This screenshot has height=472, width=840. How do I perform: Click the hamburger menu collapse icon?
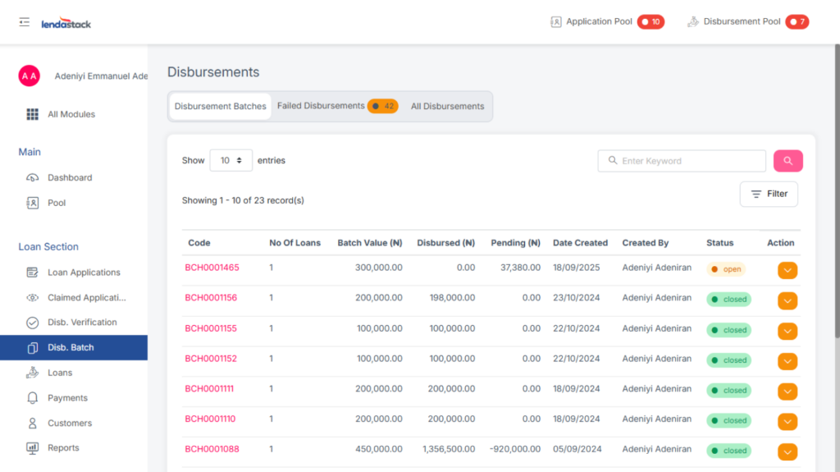tap(25, 22)
